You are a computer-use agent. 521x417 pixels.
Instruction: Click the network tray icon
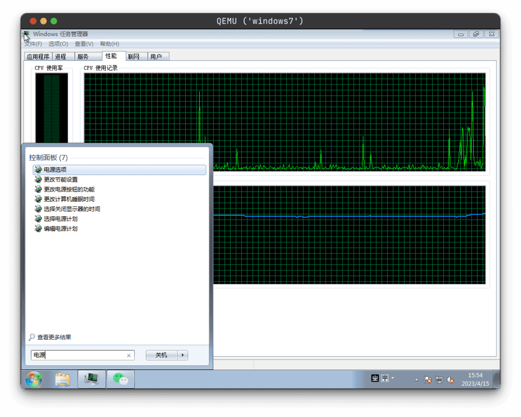(439, 380)
